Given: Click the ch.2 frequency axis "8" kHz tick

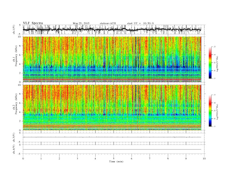Looking at the screenshot, I should (x=20, y=94).
